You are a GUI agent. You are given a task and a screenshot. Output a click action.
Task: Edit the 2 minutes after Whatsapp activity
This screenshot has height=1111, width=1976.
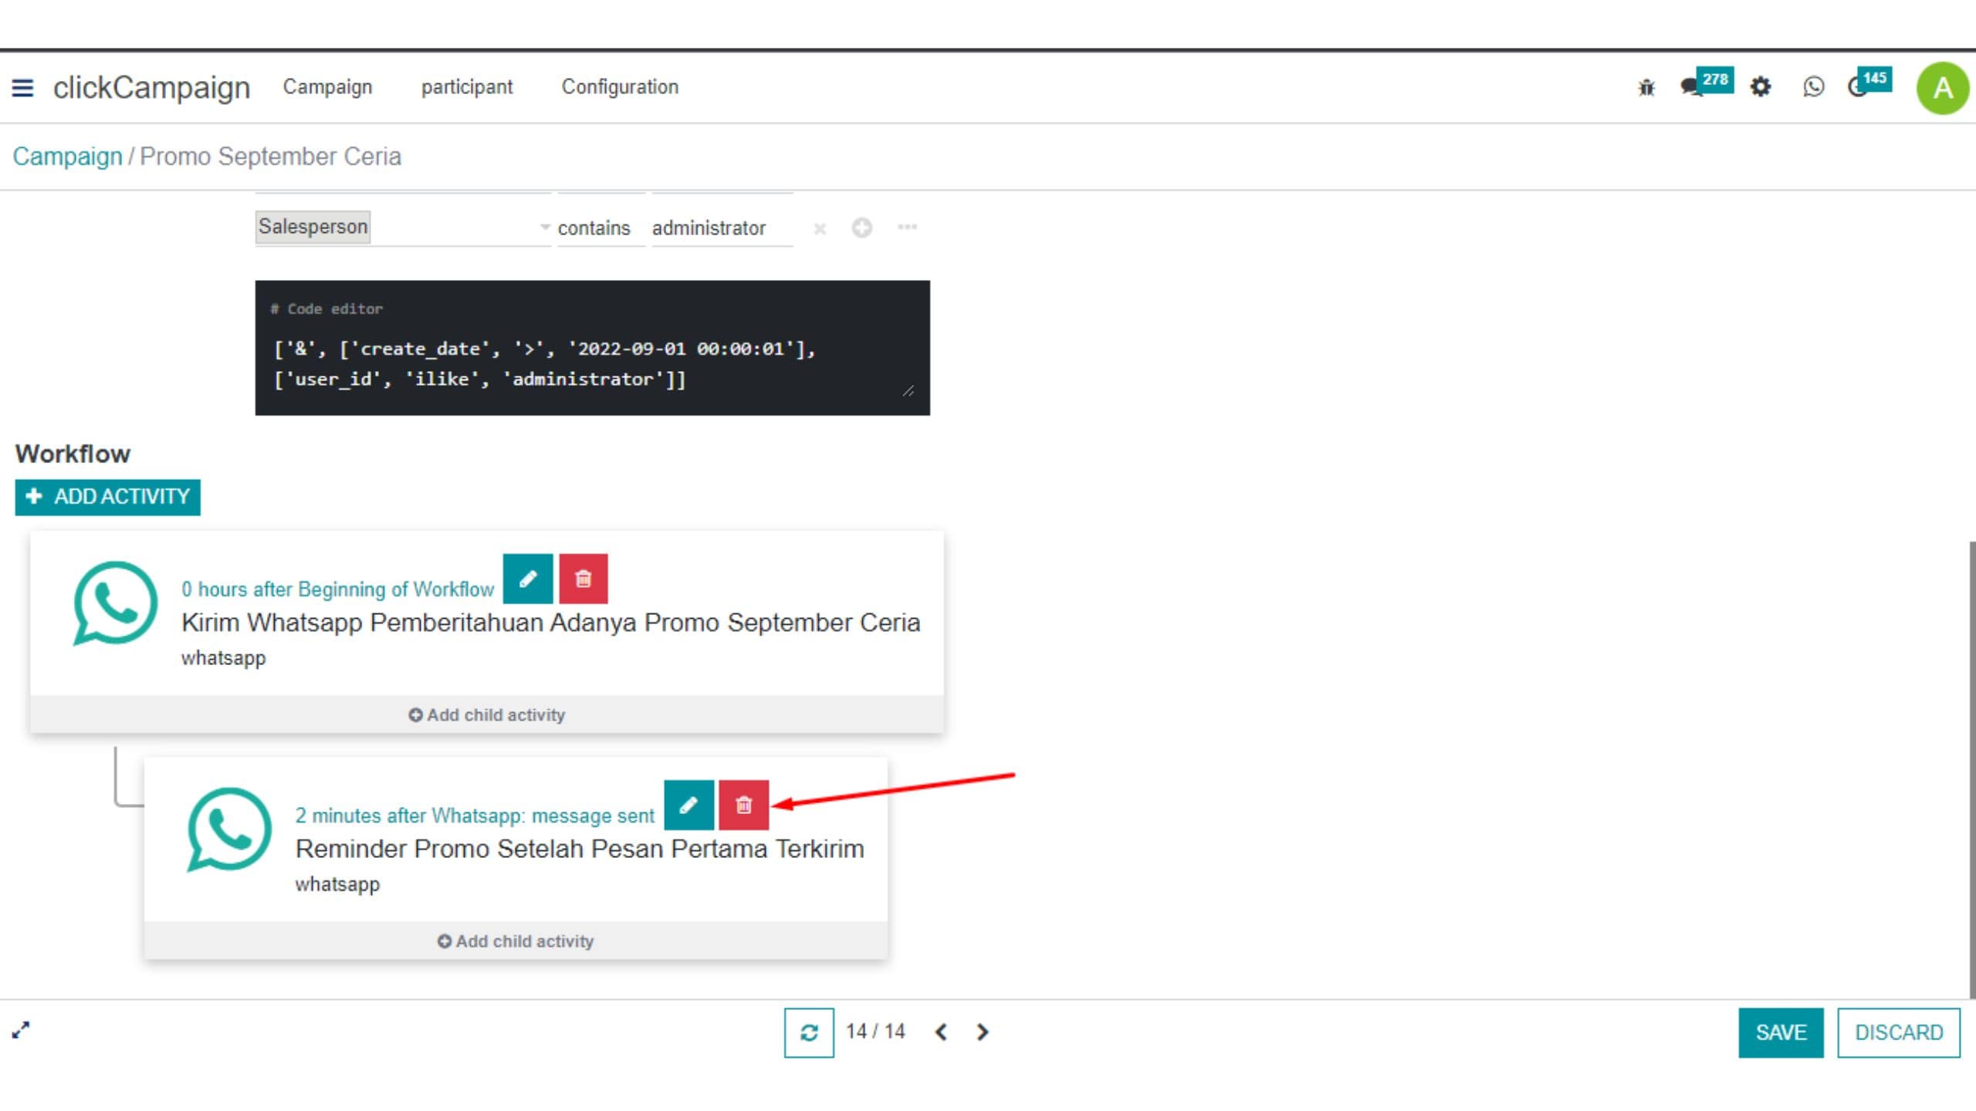(689, 805)
